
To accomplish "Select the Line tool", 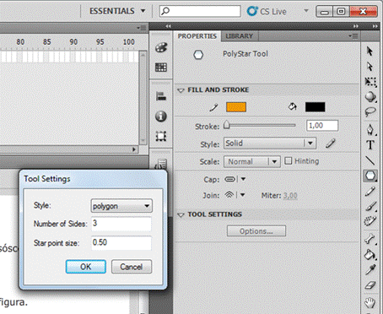I will click(x=370, y=160).
